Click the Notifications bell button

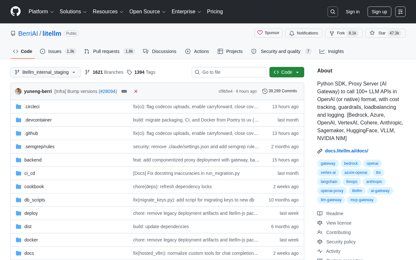(304, 33)
